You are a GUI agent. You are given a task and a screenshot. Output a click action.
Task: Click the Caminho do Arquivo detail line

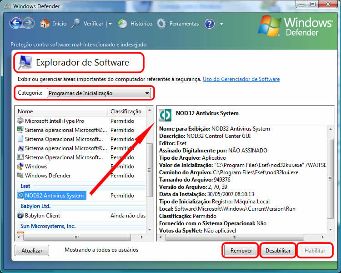[x=229, y=172]
